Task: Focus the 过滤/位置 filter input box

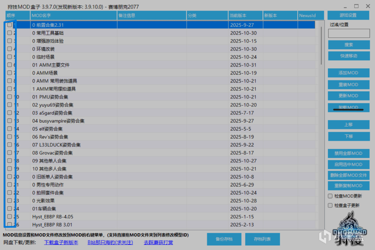Action: pos(349,33)
